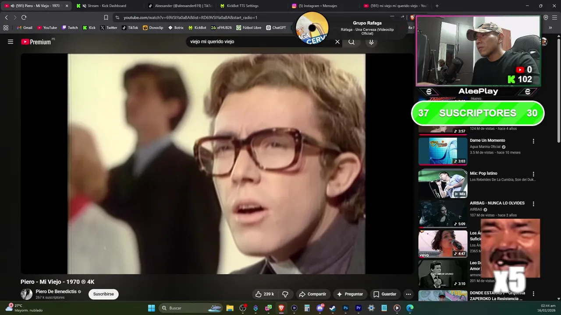Click the Agua Marina Oficial channel name
This screenshot has width=561, height=315.
click(485, 147)
